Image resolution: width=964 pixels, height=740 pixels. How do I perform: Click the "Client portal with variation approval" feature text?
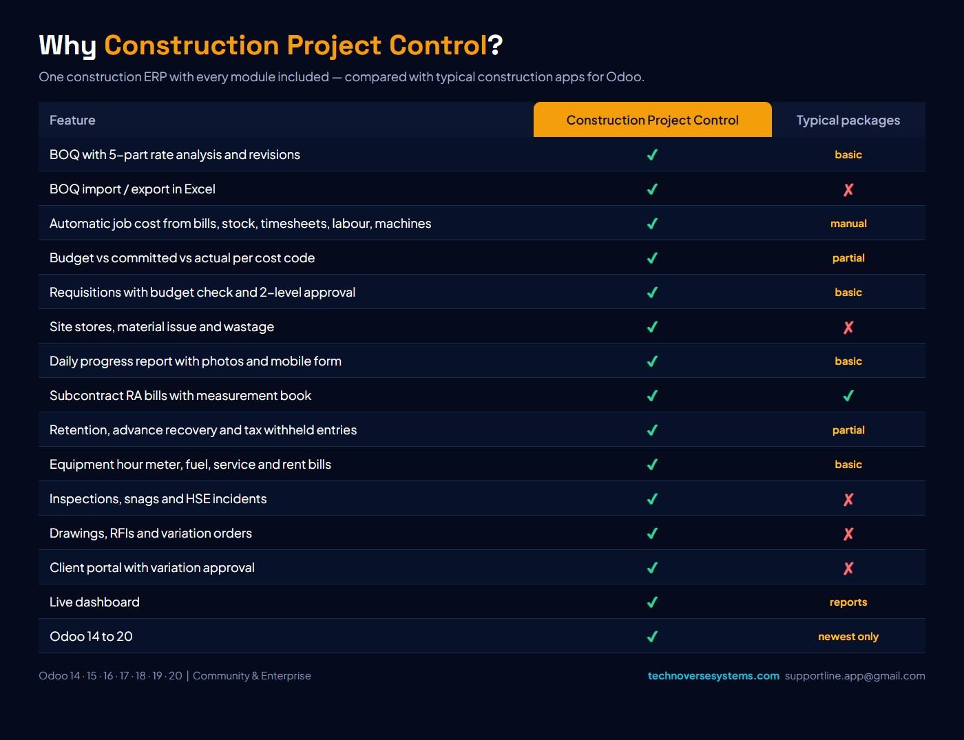(152, 568)
